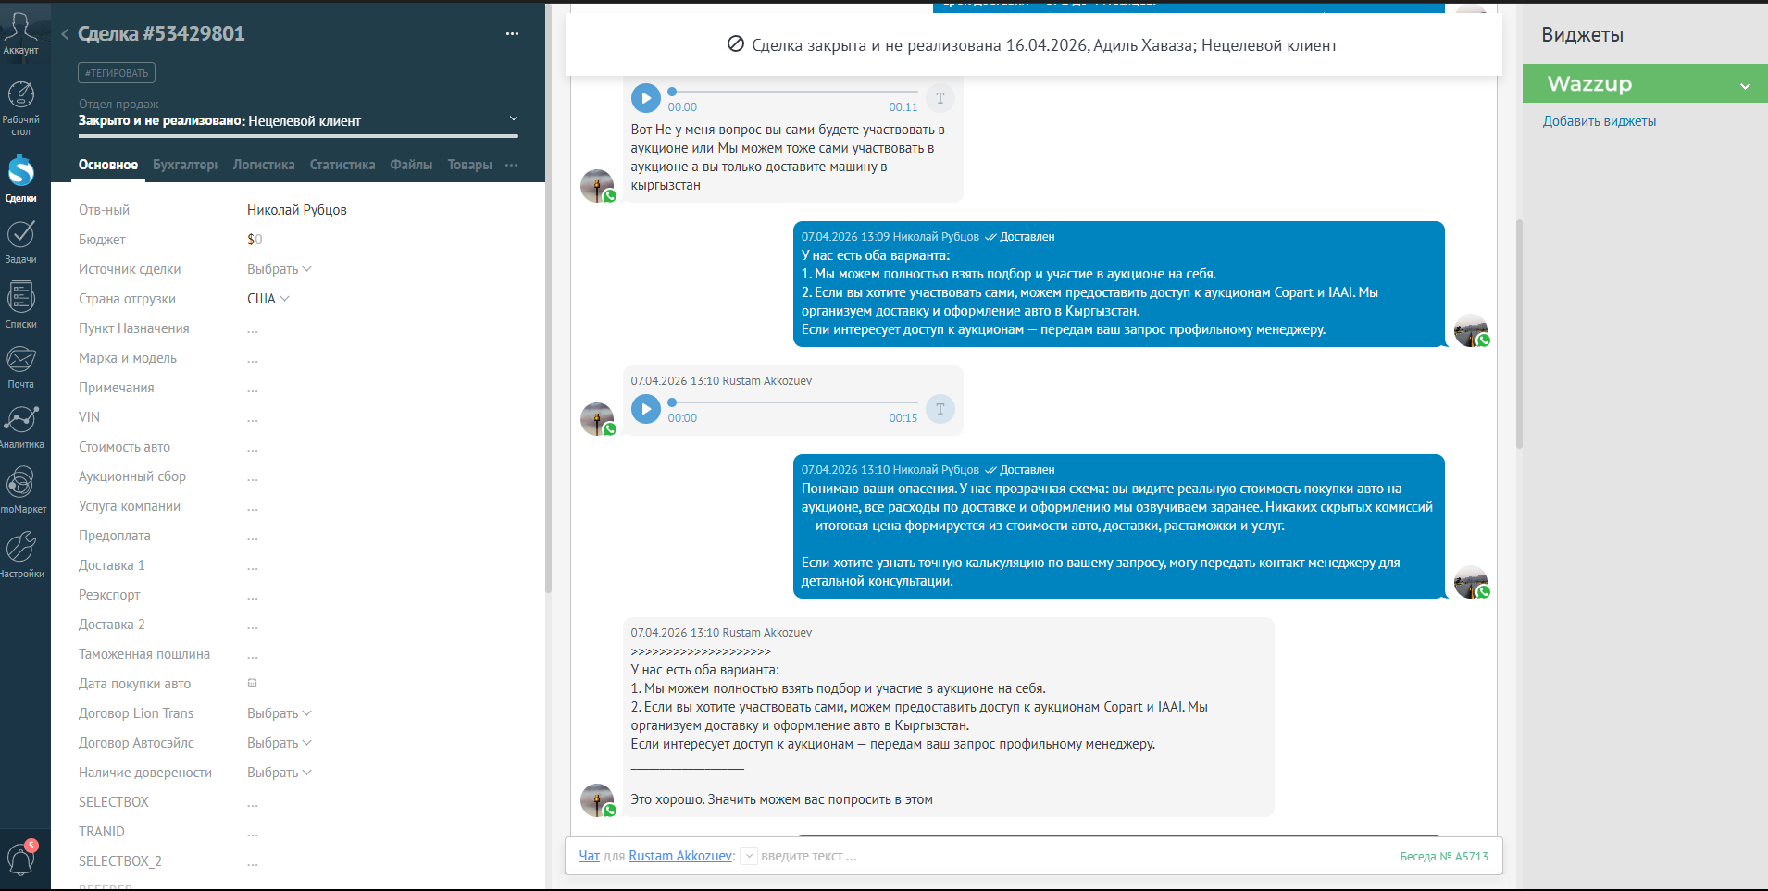The width and height of the screenshot is (1768, 891).
Task: Open Настройки settings in sidebar
Action: click(x=21, y=554)
